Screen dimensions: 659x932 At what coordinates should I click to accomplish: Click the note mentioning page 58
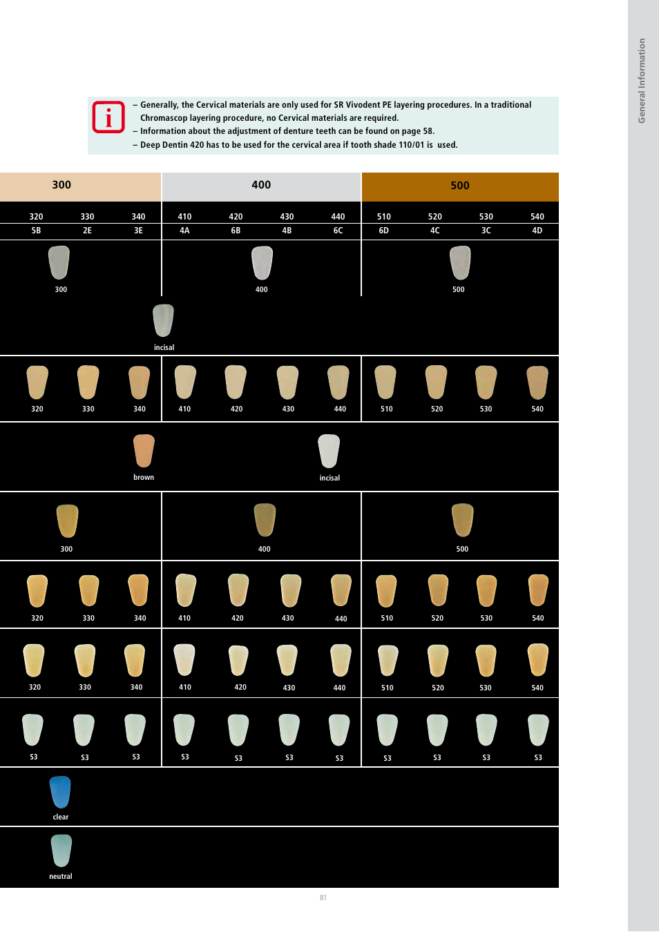tap(284, 131)
